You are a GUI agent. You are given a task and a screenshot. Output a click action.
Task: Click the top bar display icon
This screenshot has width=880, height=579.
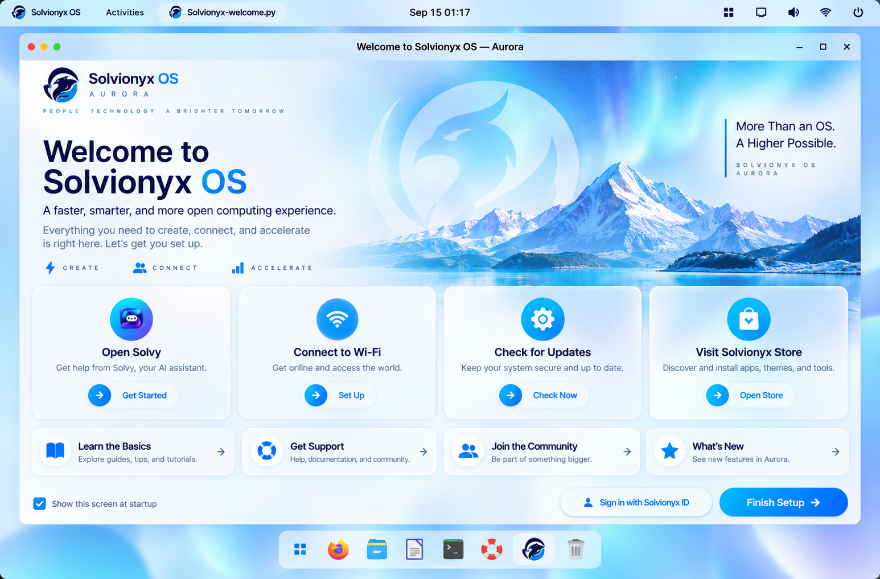tap(761, 13)
